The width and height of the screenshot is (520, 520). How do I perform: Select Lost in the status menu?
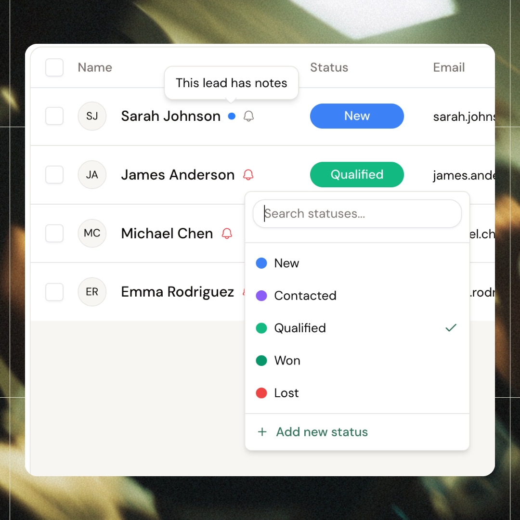[286, 393]
